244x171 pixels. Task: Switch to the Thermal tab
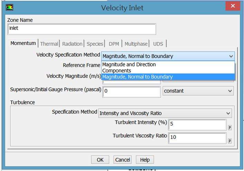(49, 44)
